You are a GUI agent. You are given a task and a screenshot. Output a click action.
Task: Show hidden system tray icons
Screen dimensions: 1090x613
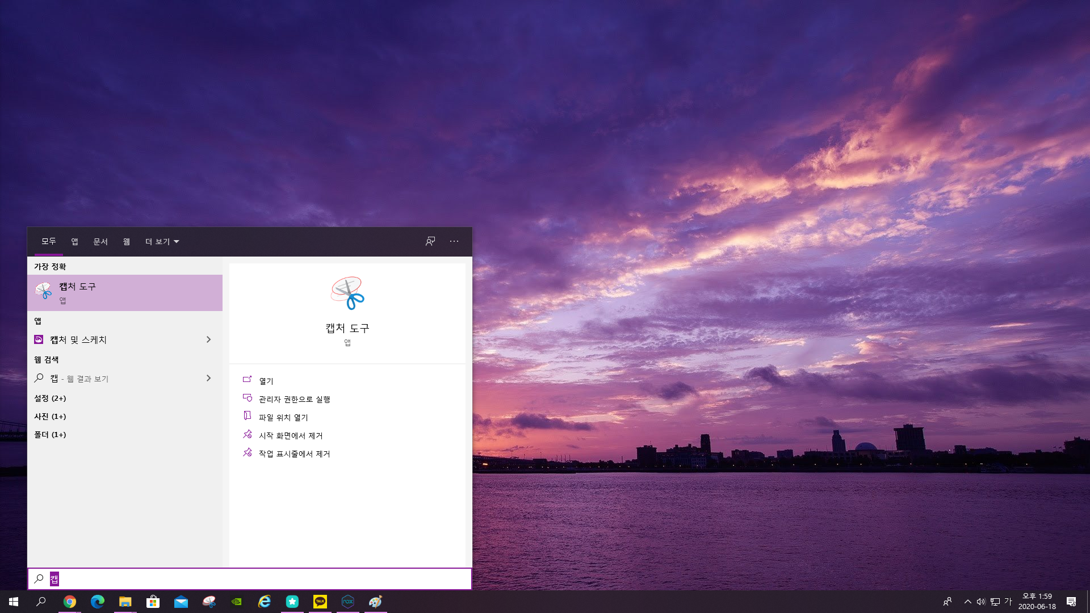(x=967, y=602)
